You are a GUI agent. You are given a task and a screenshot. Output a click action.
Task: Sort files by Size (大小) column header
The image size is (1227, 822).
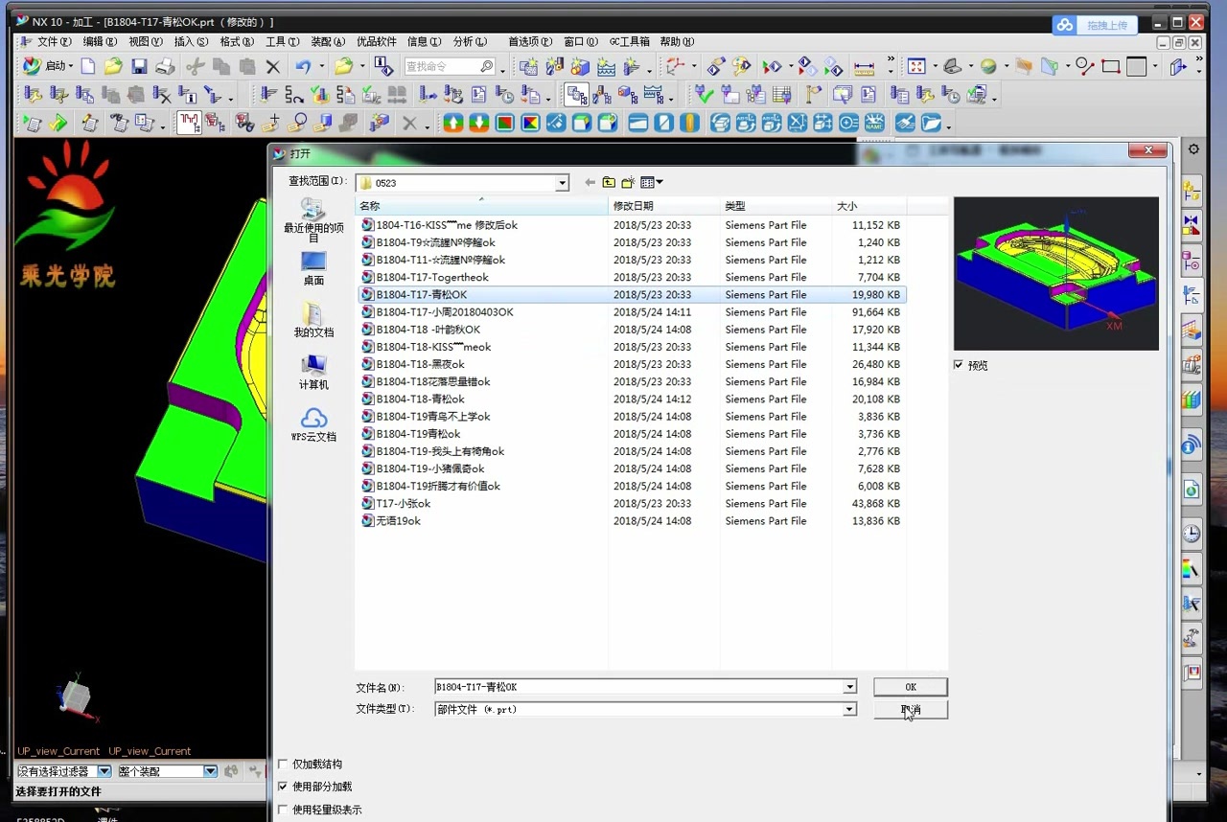[868, 206]
